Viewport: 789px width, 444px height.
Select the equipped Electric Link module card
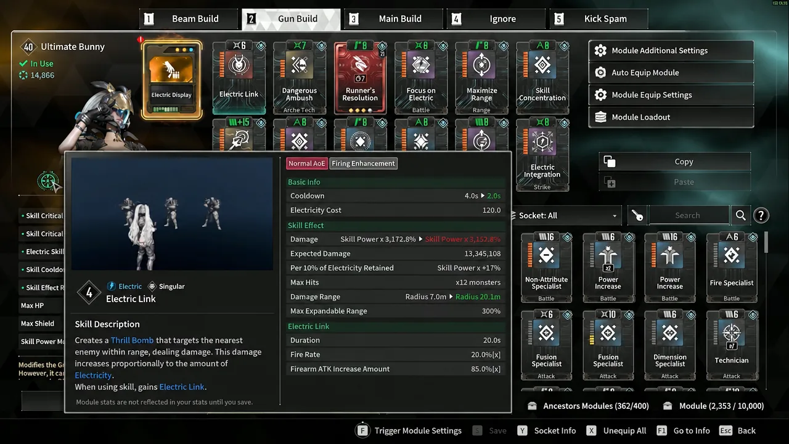pos(239,78)
